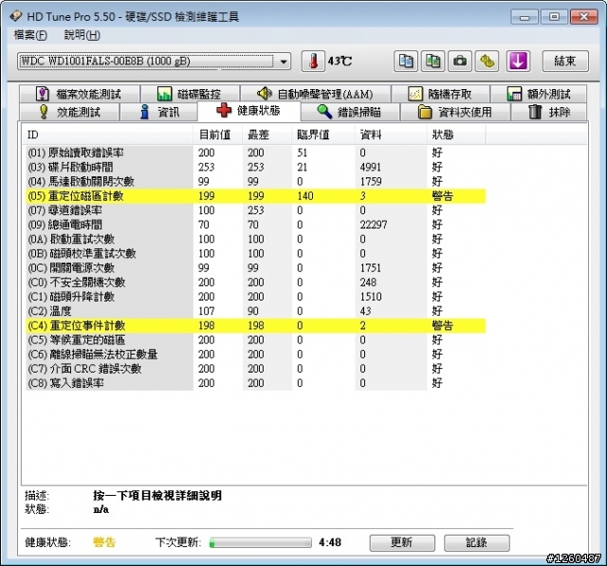Click the 狀態 column header

456,135
